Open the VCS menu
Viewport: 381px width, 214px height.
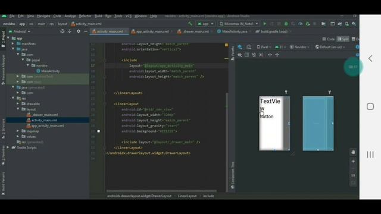(129, 16)
